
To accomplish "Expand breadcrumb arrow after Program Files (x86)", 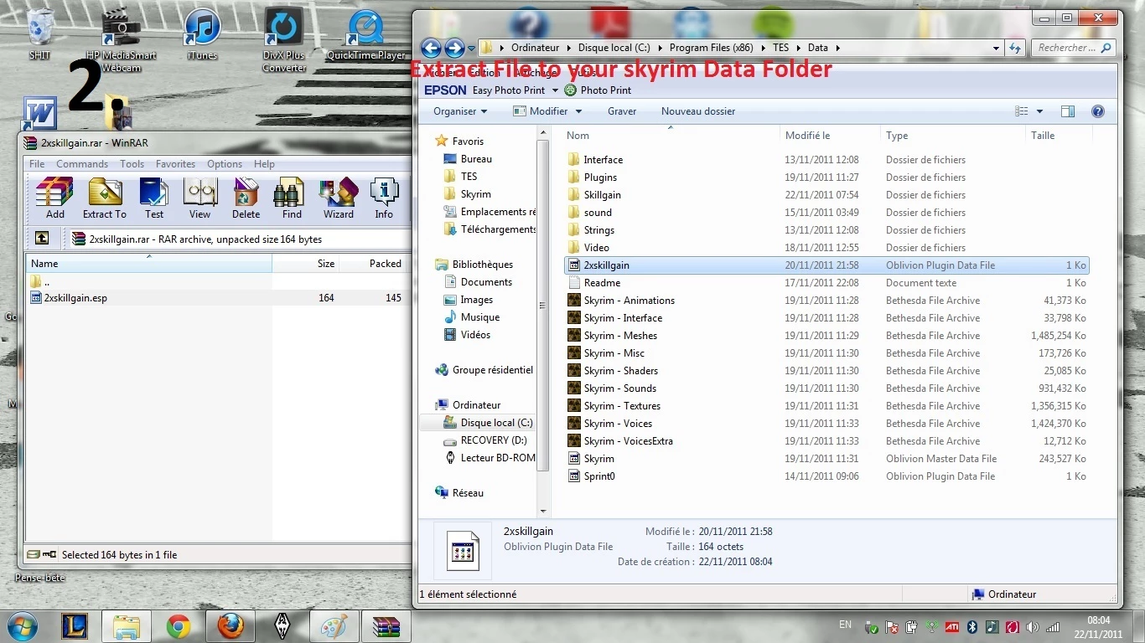I will [764, 48].
